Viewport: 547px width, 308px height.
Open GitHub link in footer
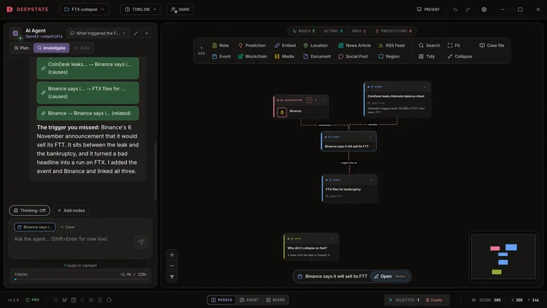tap(109, 300)
